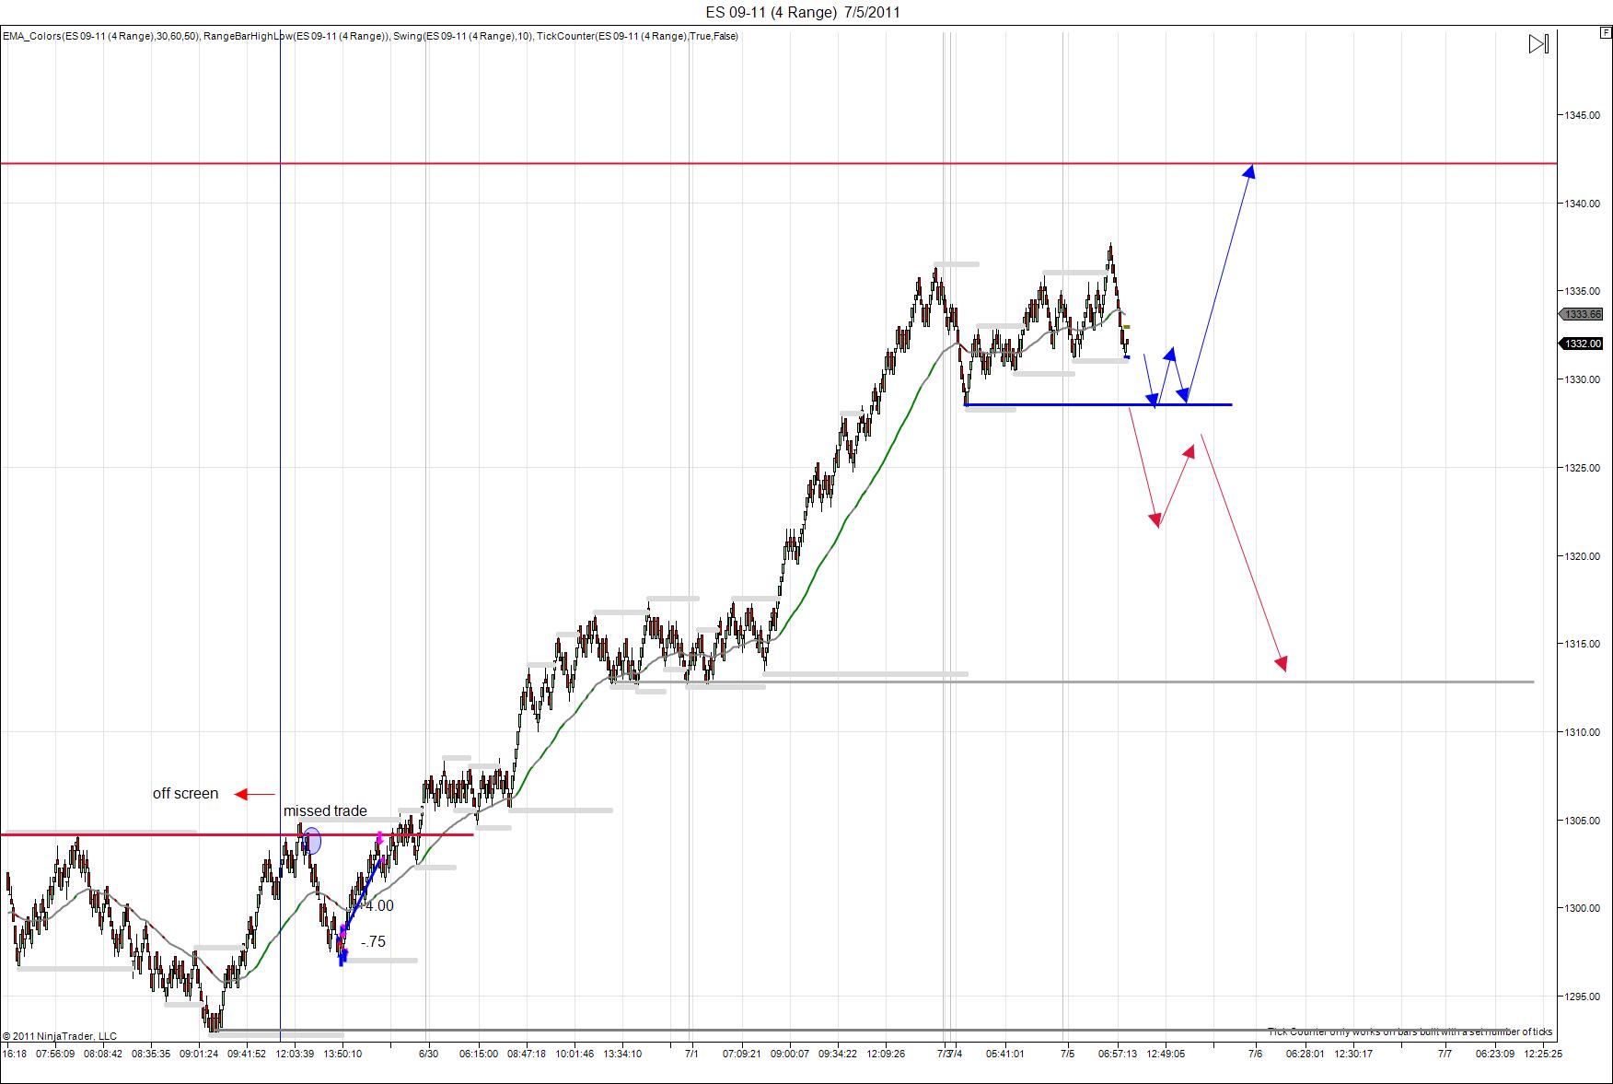Click the 09:00:07 time axis label
1613x1084 pixels.
(790, 1054)
